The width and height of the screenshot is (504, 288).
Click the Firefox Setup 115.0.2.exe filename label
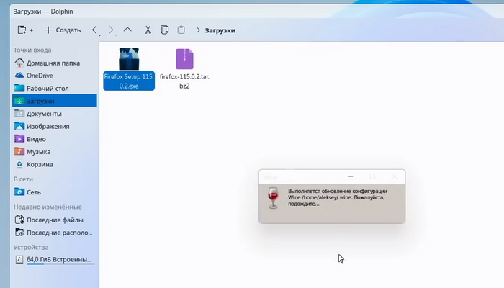(129, 81)
